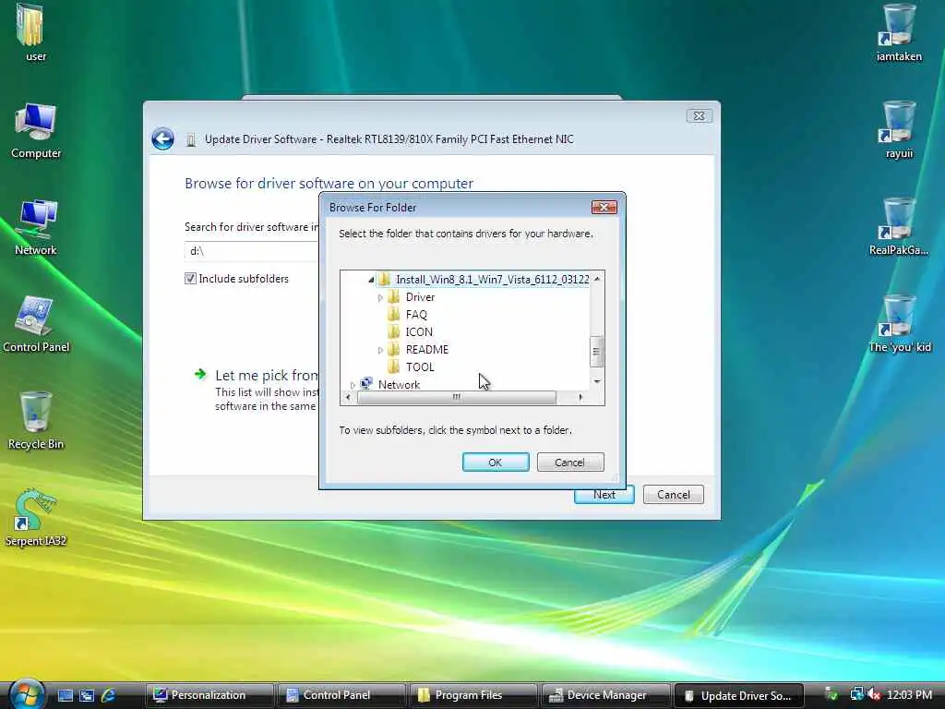
Task: Click Cancel in Update Driver Software window
Action: pos(673,495)
